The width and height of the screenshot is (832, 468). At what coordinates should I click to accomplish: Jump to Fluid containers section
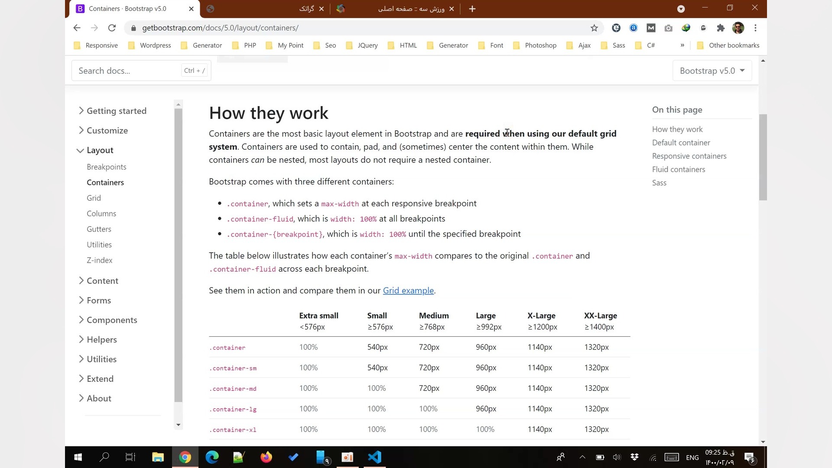point(679,169)
